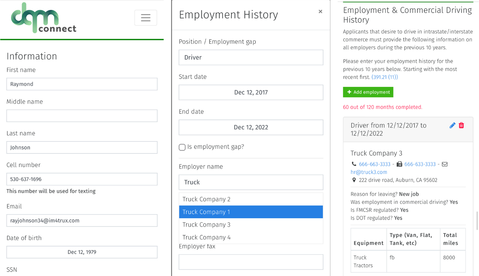
Task: Edit the Driver employment entry pencil icon
Action: [452, 126]
